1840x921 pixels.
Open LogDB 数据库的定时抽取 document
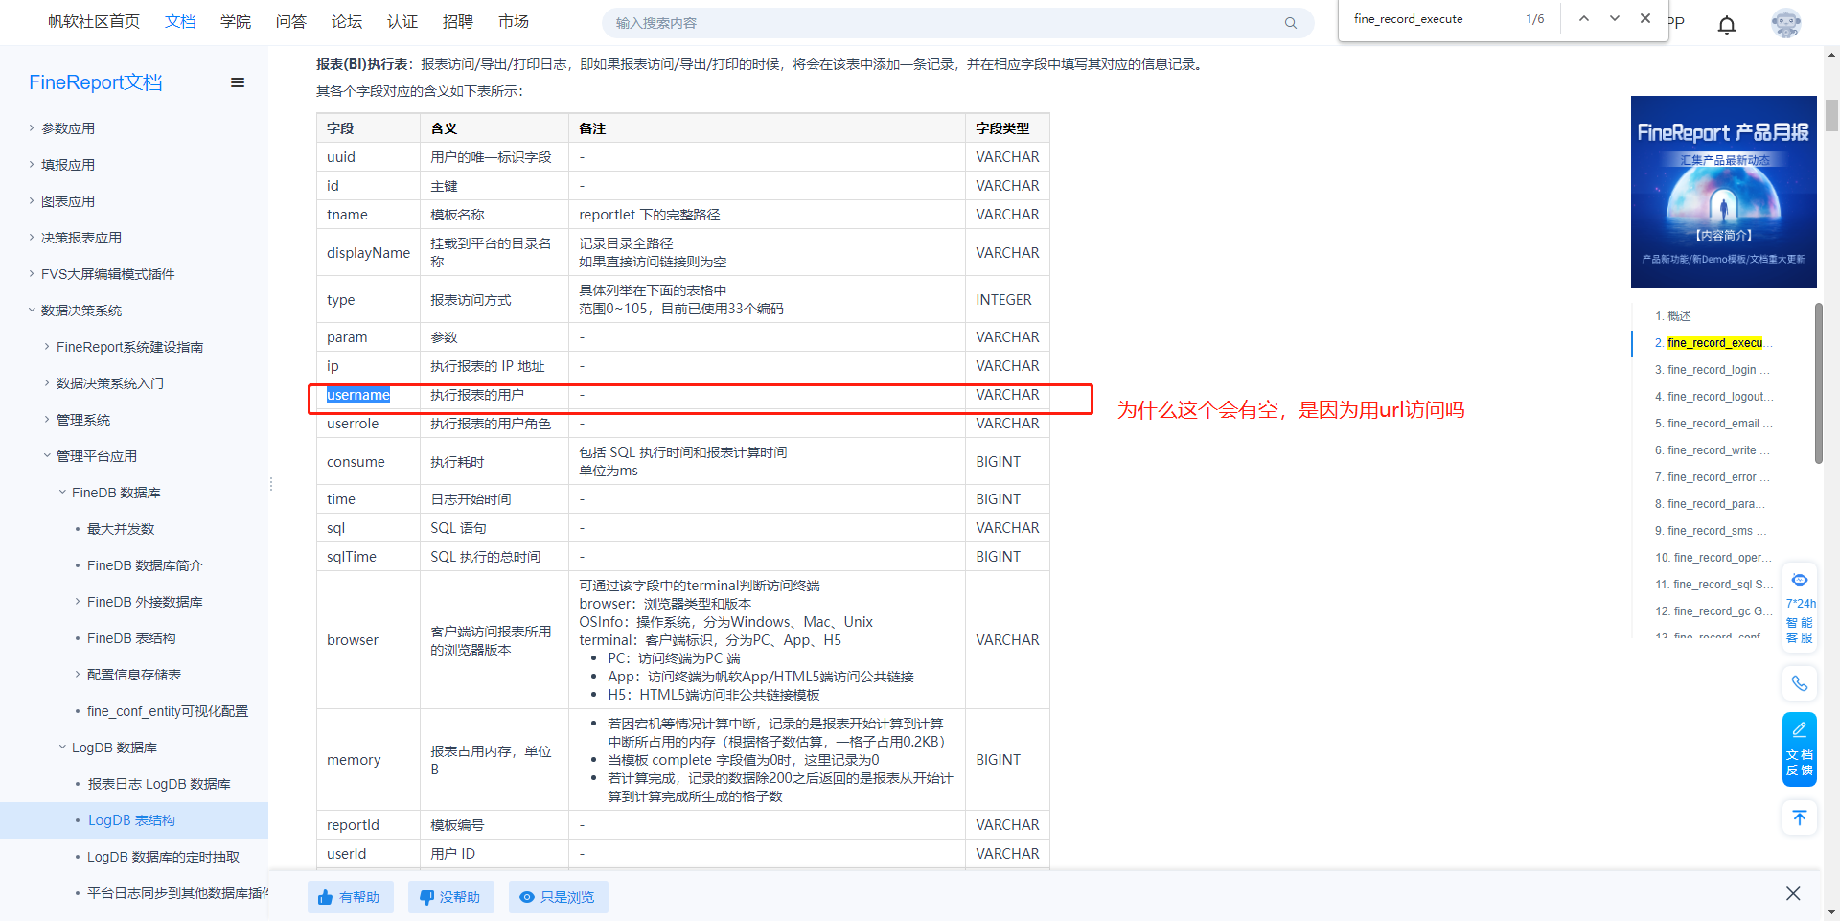click(x=163, y=857)
